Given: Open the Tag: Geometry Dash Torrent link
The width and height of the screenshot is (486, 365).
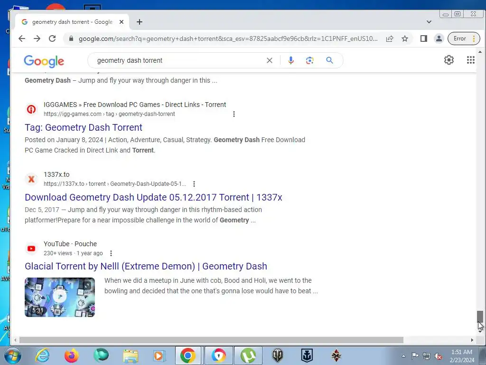Looking at the screenshot, I should coord(84,127).
